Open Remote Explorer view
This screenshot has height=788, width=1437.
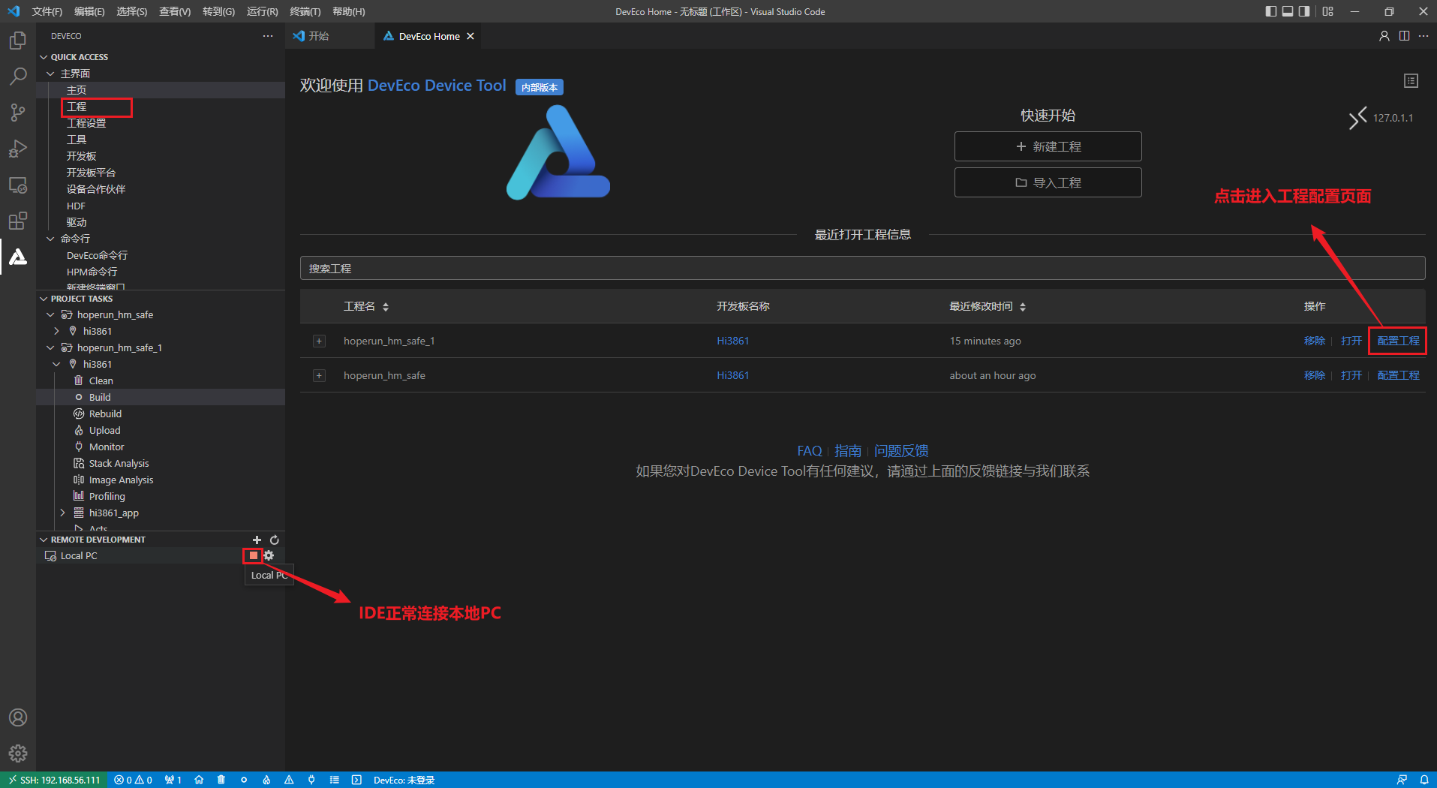coord(18,185)
